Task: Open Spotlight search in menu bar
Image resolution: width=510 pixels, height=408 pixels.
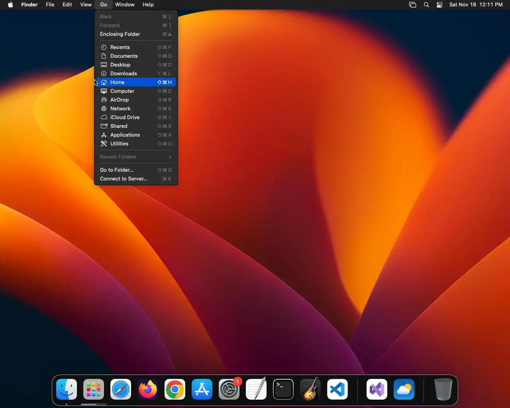Action: coord(426,5)
